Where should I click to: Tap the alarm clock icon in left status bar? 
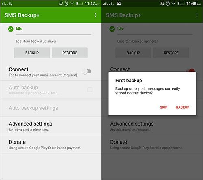coord(66,4)
